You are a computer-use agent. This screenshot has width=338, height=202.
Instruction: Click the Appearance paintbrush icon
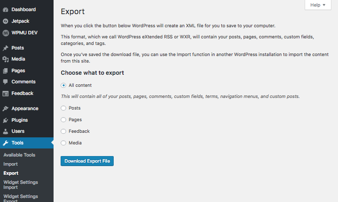pos(6,109)
